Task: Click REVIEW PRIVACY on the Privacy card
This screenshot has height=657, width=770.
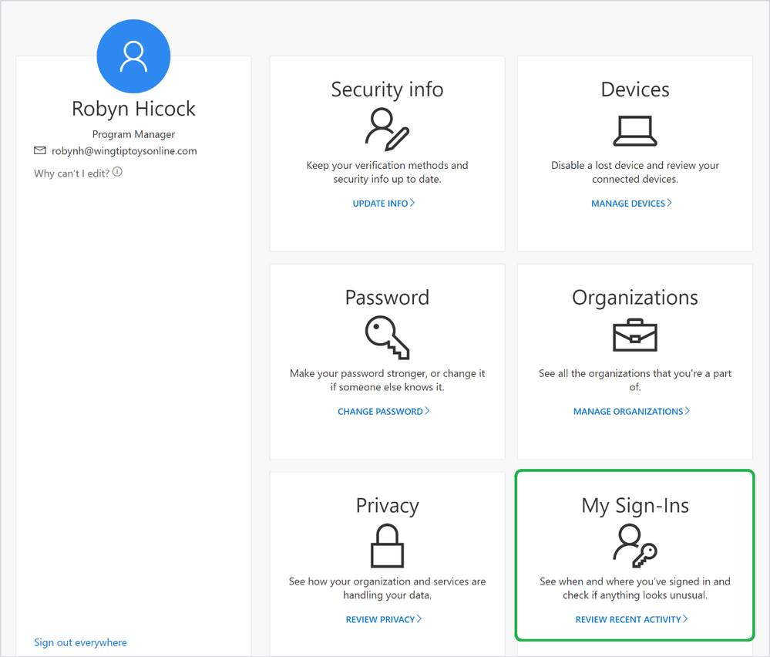Action: click(x=380, y=618)
